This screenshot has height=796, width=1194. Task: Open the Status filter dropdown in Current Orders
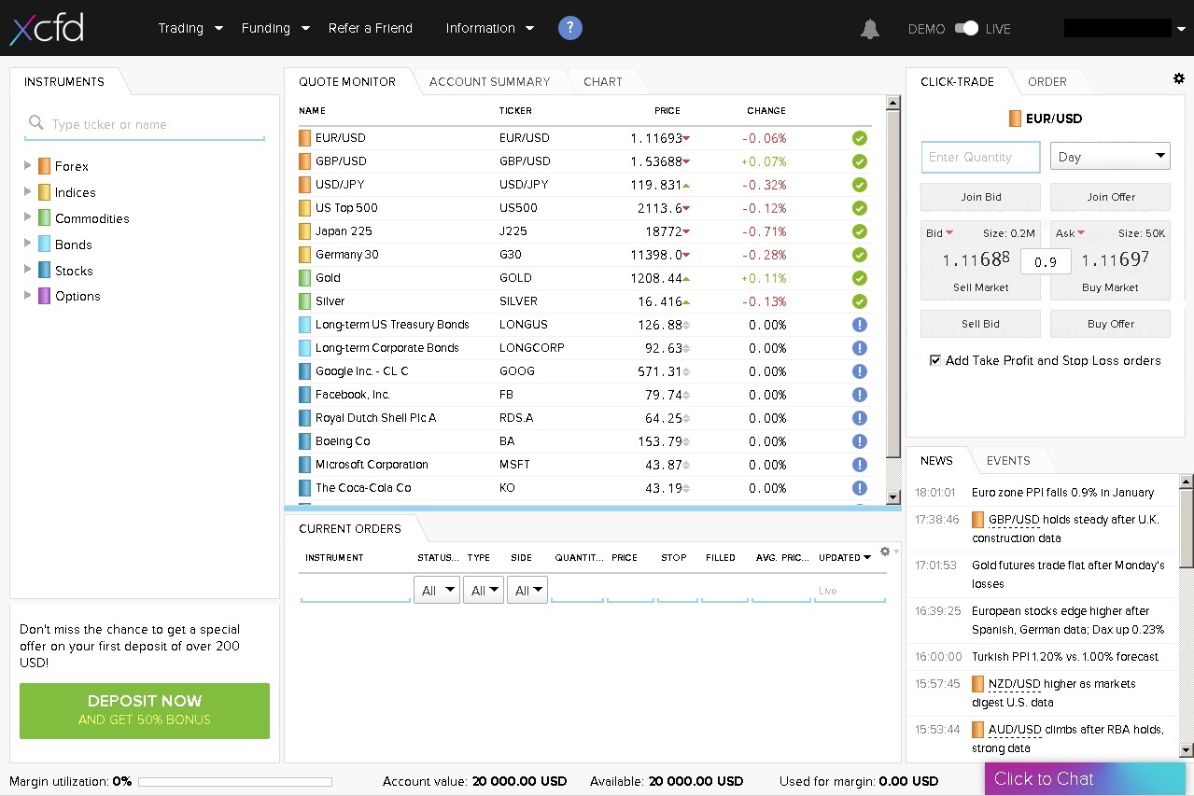pyautogui.click(x=436, y=590)
